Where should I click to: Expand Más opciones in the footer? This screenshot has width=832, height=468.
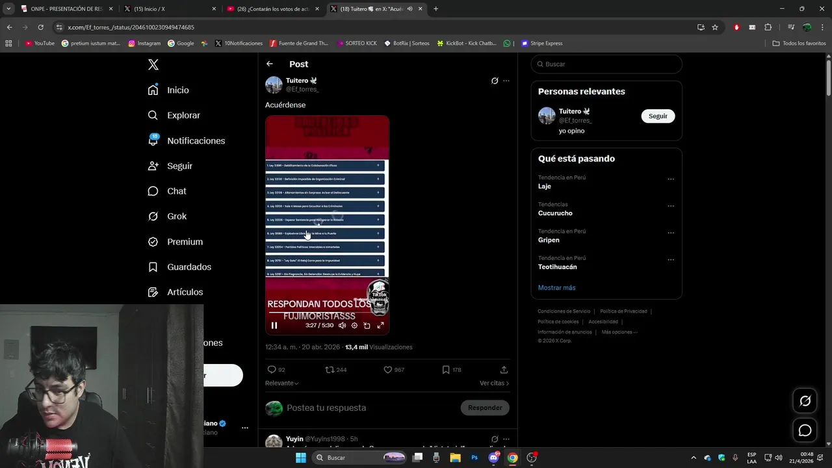(x=619, y=332)
